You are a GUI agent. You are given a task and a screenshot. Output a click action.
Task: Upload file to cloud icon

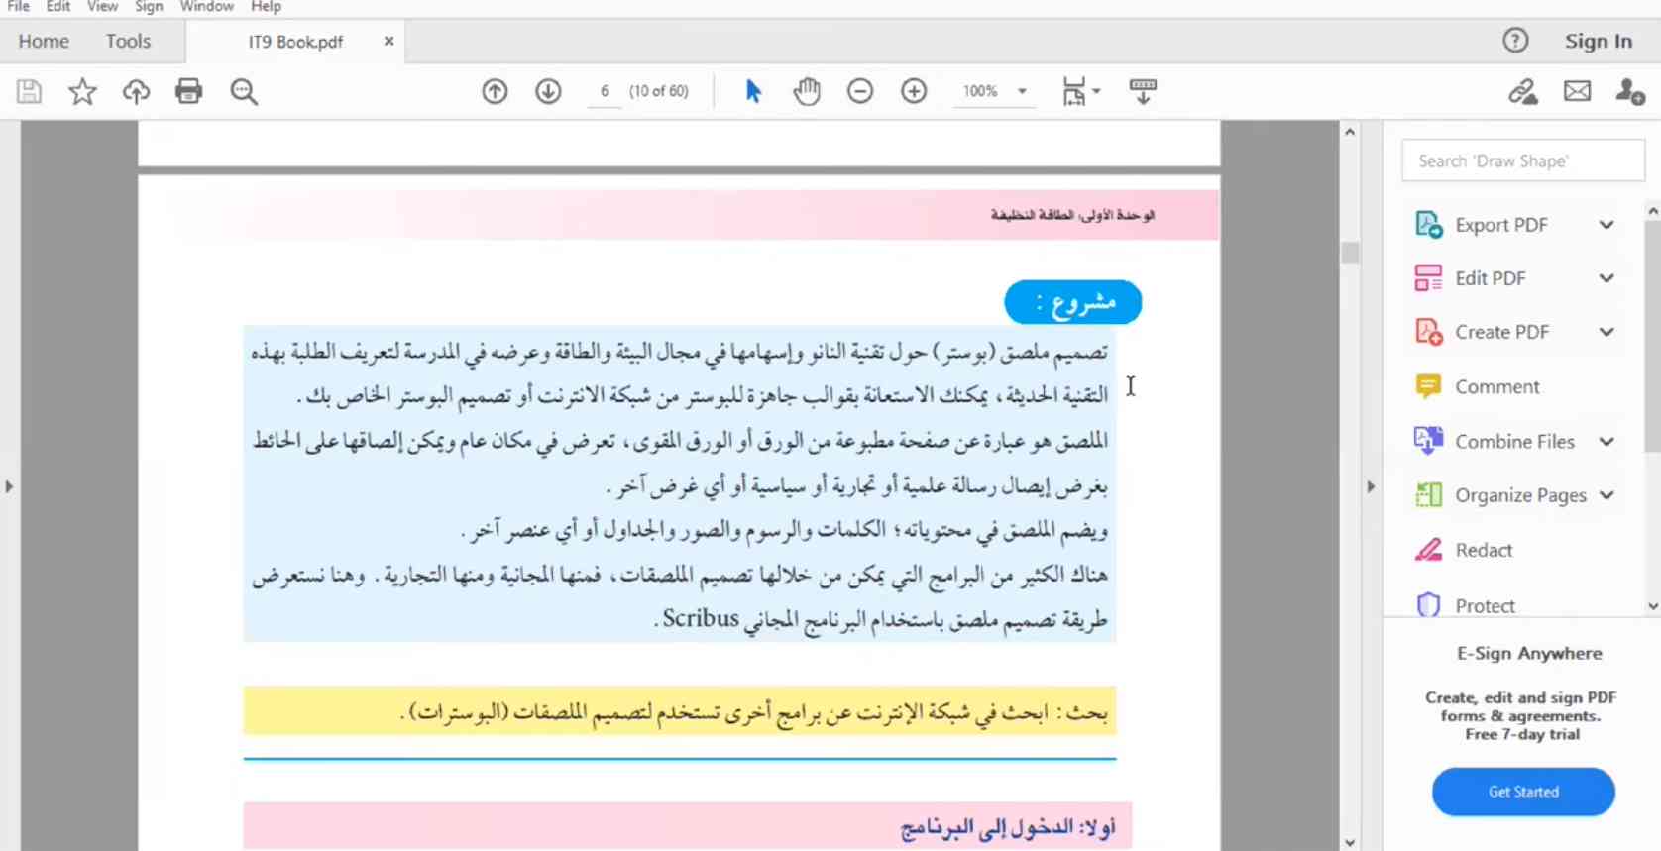[136, 92]
